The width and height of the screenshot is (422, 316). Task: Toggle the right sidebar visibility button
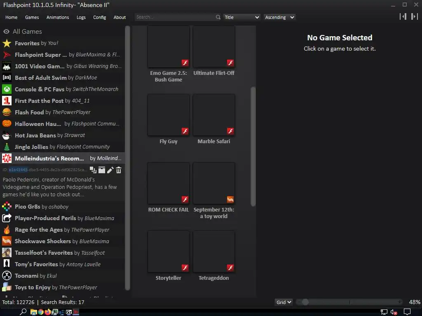[x=414, y=16]
